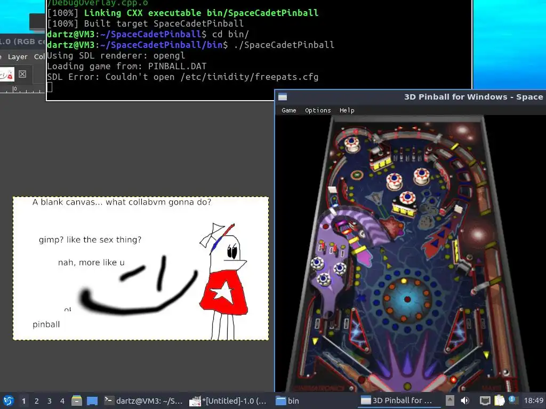Switch to GIMP Untitled taskbar entry

click(228, 401)
